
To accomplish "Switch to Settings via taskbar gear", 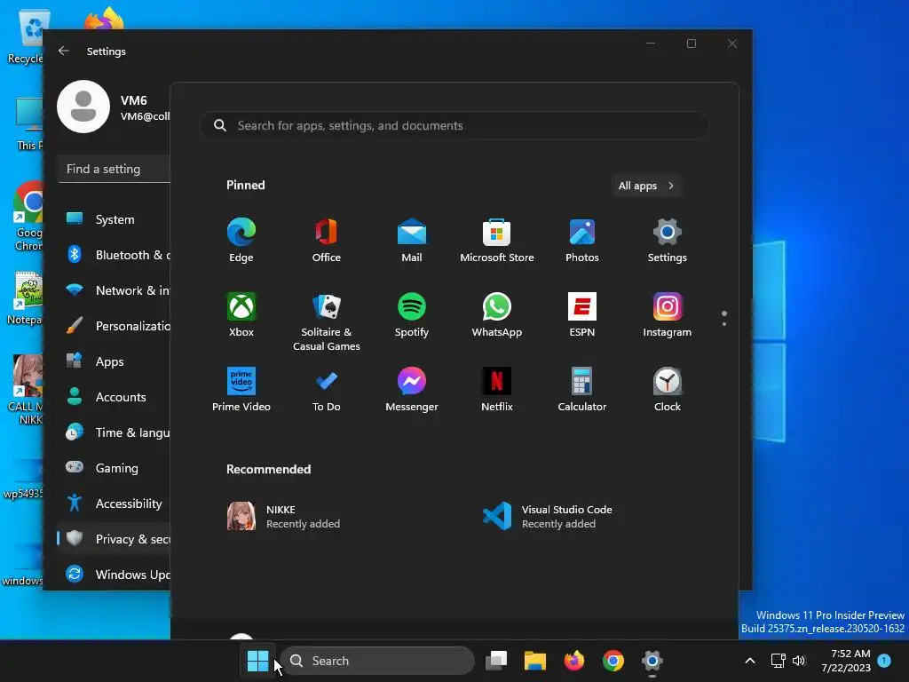I will pyautogui.click(x=652, y=661).
